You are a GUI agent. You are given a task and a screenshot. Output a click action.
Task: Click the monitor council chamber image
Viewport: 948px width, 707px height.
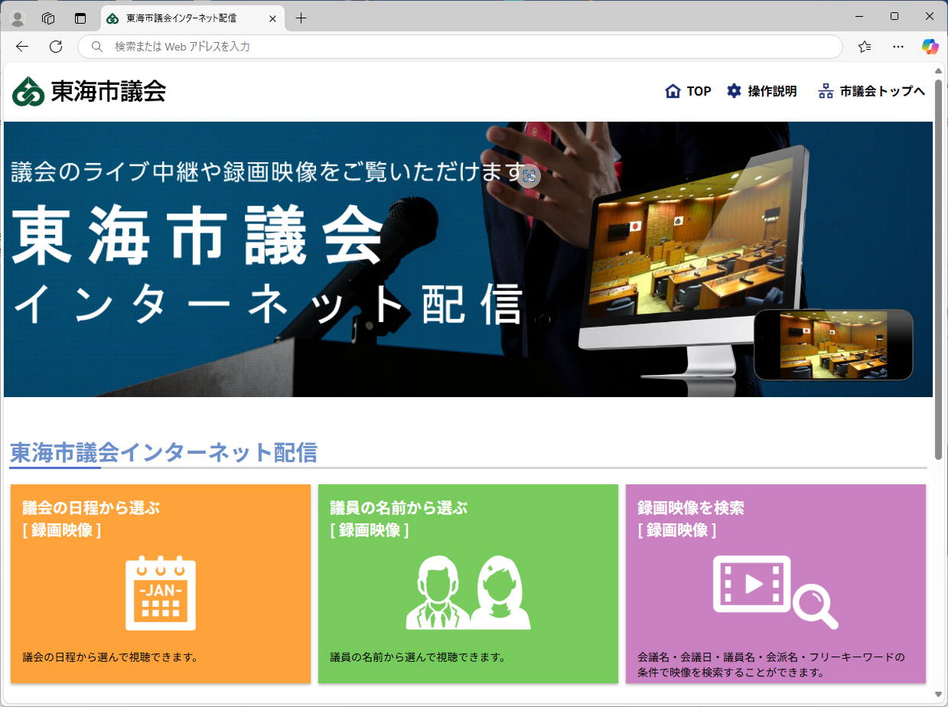pyautogui.click(x=692, y=262)
